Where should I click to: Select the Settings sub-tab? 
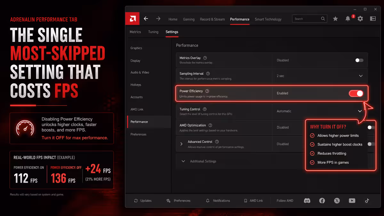click(172, 32)
